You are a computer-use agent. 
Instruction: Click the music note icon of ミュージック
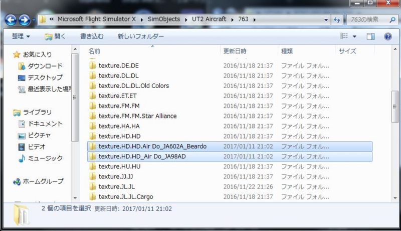(x=22, y=158)
